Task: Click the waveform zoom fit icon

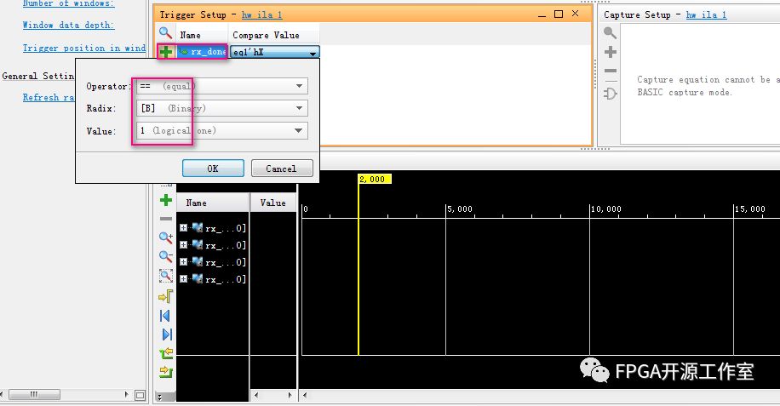Action: [166, 276]
